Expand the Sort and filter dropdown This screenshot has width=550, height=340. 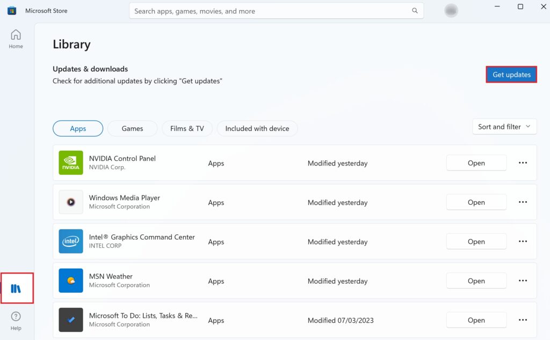[x=504, y=127]
